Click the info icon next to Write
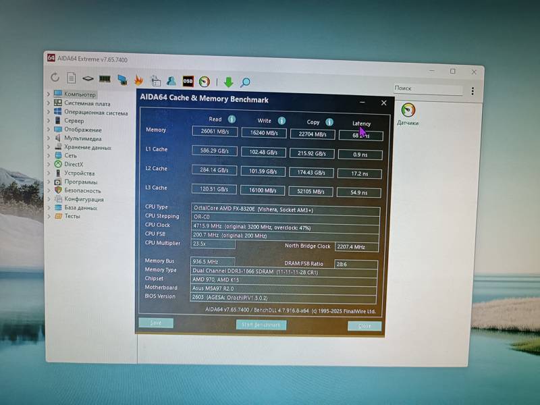The width and height of the screenshot is (540, 405). [281, 121]
